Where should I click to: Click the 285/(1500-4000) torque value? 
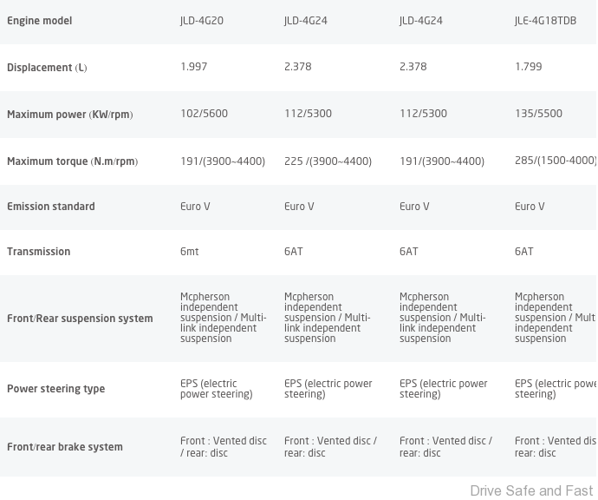[x=555, y=161]
